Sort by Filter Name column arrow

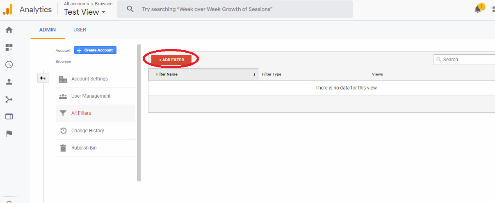tap(254, 74)
